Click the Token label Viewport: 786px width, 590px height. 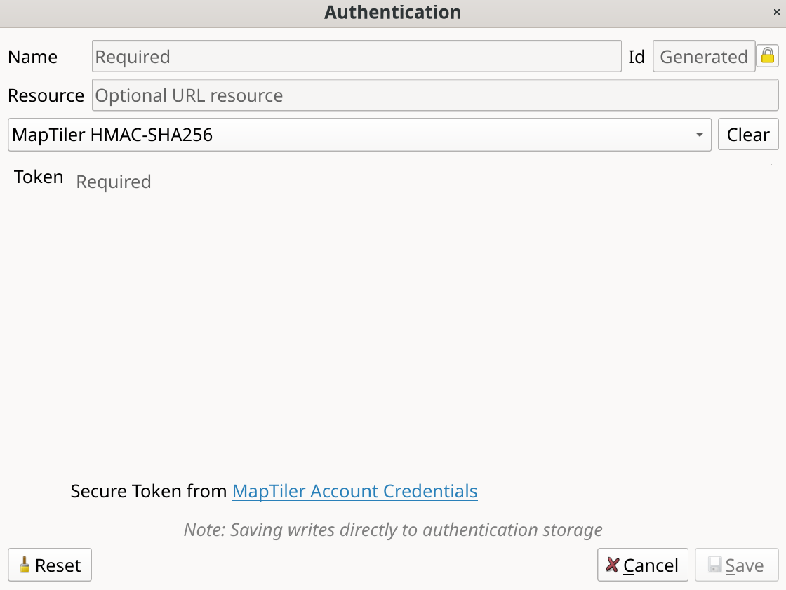pos(39,177)
